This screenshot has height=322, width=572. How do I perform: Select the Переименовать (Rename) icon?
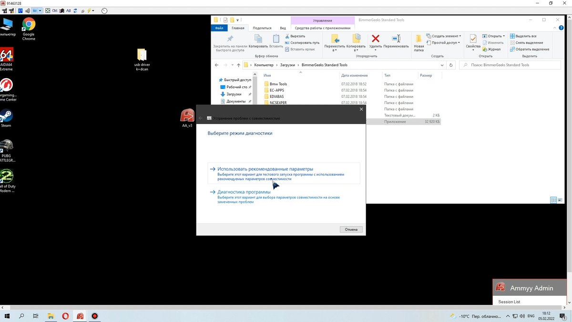click(x=397, y=39)
